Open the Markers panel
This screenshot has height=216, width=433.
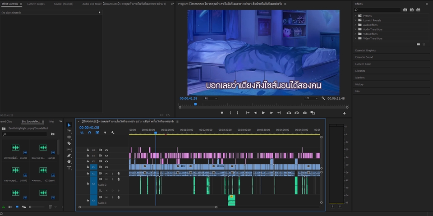coord(360,78)
